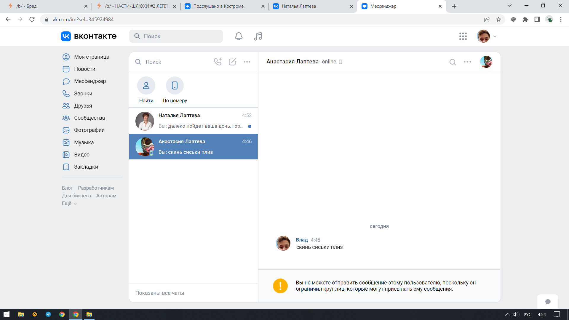Open Telegram from Windows taskbar
The height and width of the screenshot is (320, 569).
point(48,314)
